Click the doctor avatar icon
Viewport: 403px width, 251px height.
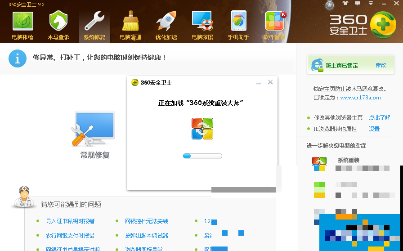pyautogui.click(x=24, y=197)
